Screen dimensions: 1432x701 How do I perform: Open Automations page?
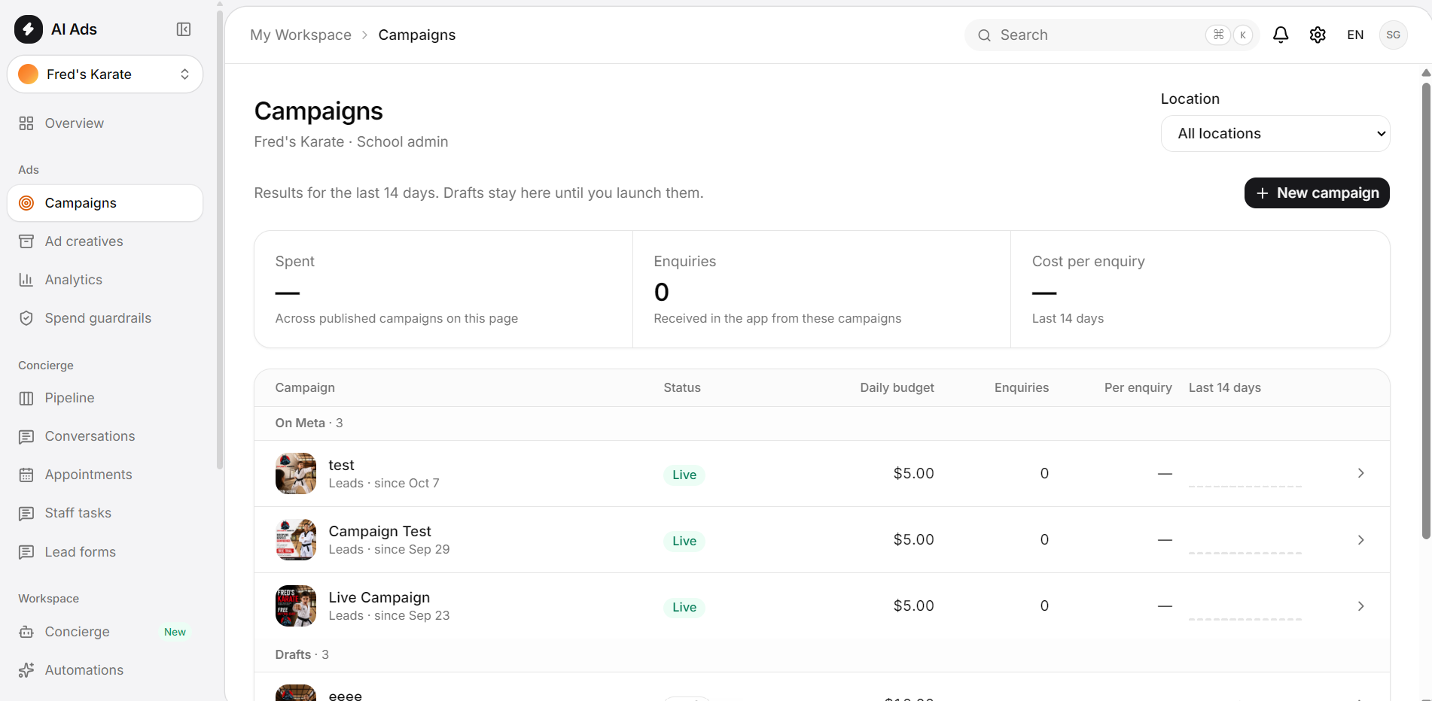click(x=105, y=670)
